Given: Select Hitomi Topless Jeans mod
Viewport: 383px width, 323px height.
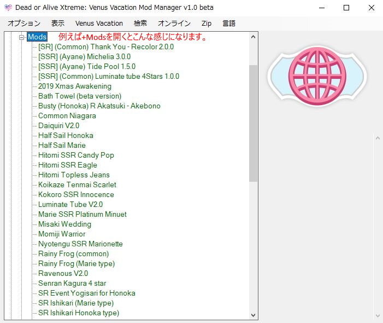Looking at the screenshot, I should (74, 175).
